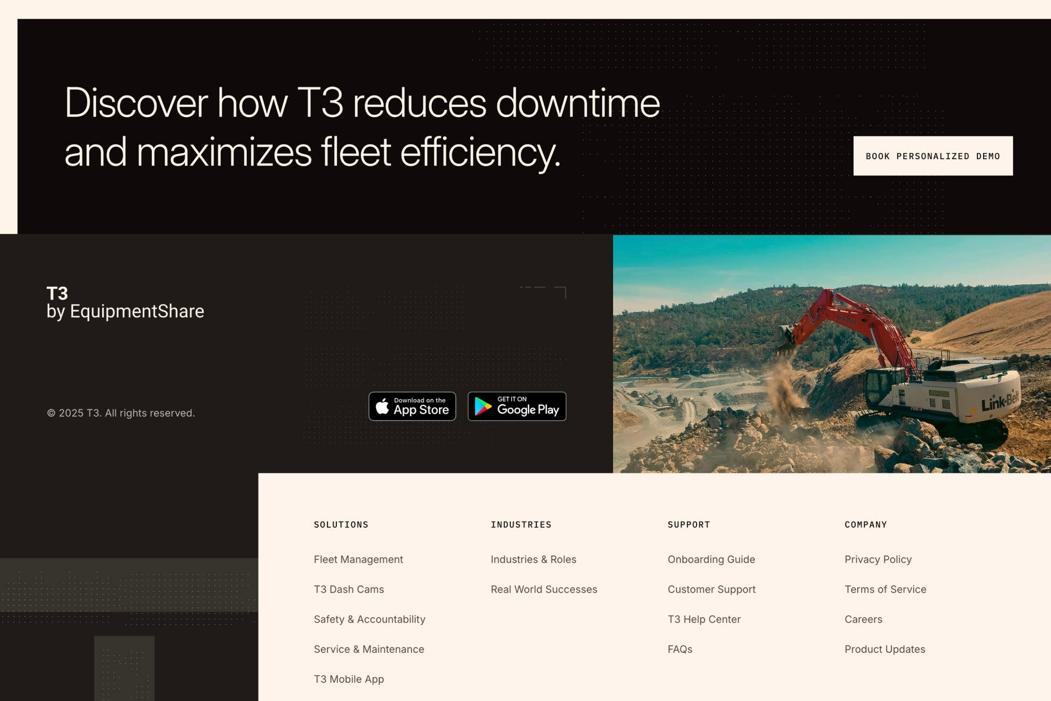Open the excavator quarry photo
The width and height of the screenshot is (1051, 701).
tap(832, 354)
